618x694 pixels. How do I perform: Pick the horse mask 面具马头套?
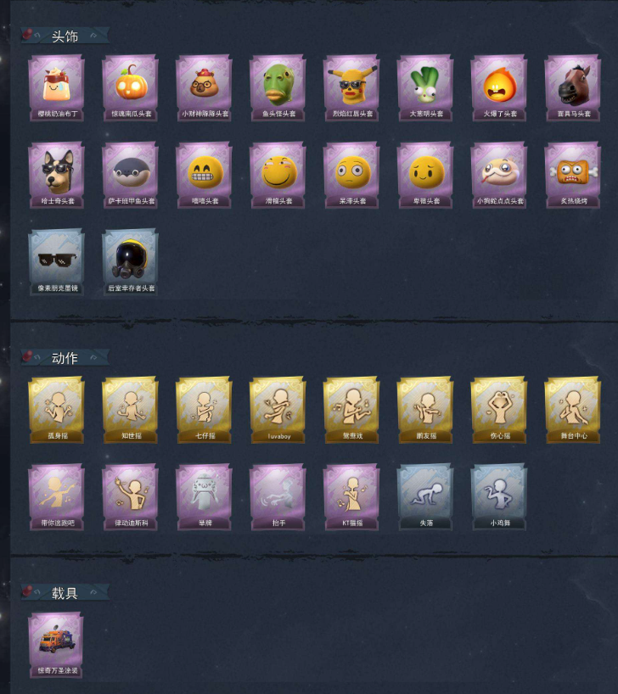click(573, 87)
